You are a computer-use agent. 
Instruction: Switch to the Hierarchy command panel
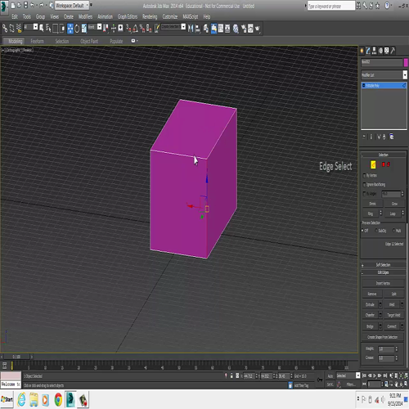tap(374, 51)
